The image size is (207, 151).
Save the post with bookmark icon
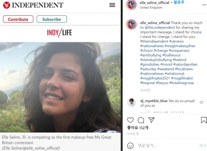click(x=204, y=120)
